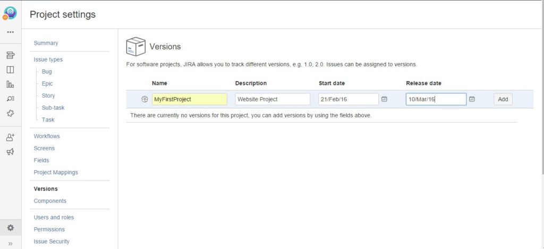Open the Reports bar chart icon
Screen dimensions: 544x249
coord(11,84)
